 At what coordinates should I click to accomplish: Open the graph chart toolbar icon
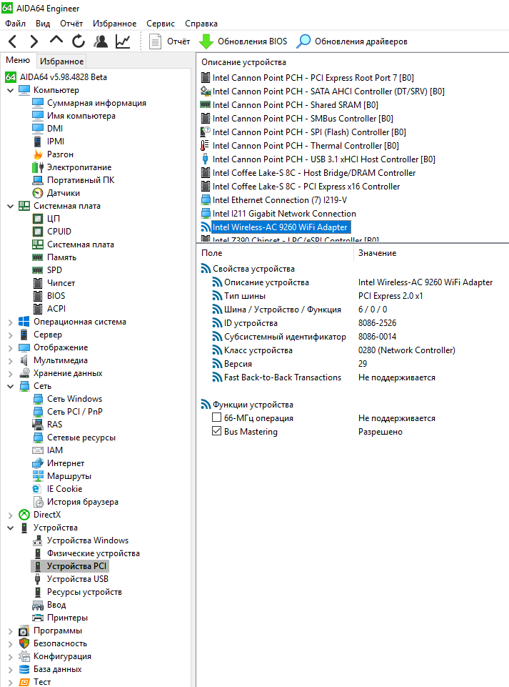(x=123, y=41)
